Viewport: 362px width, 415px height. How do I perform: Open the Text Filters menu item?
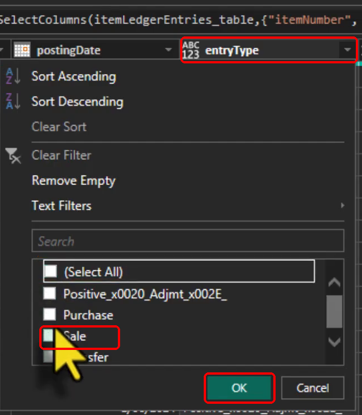pos(61,206)
